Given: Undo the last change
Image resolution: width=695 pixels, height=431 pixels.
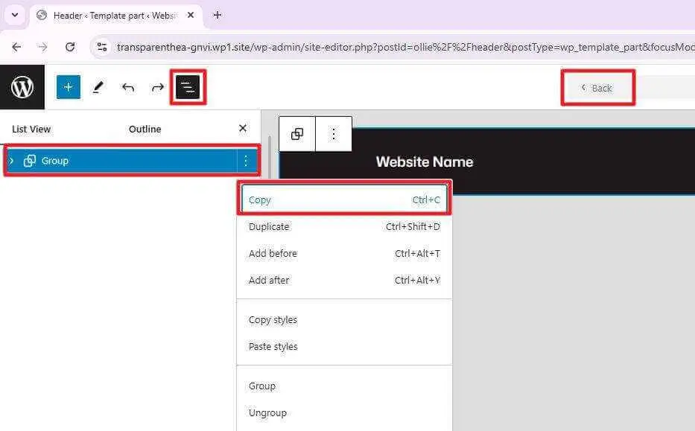Looking at the screenshot, I should [128, 87].
